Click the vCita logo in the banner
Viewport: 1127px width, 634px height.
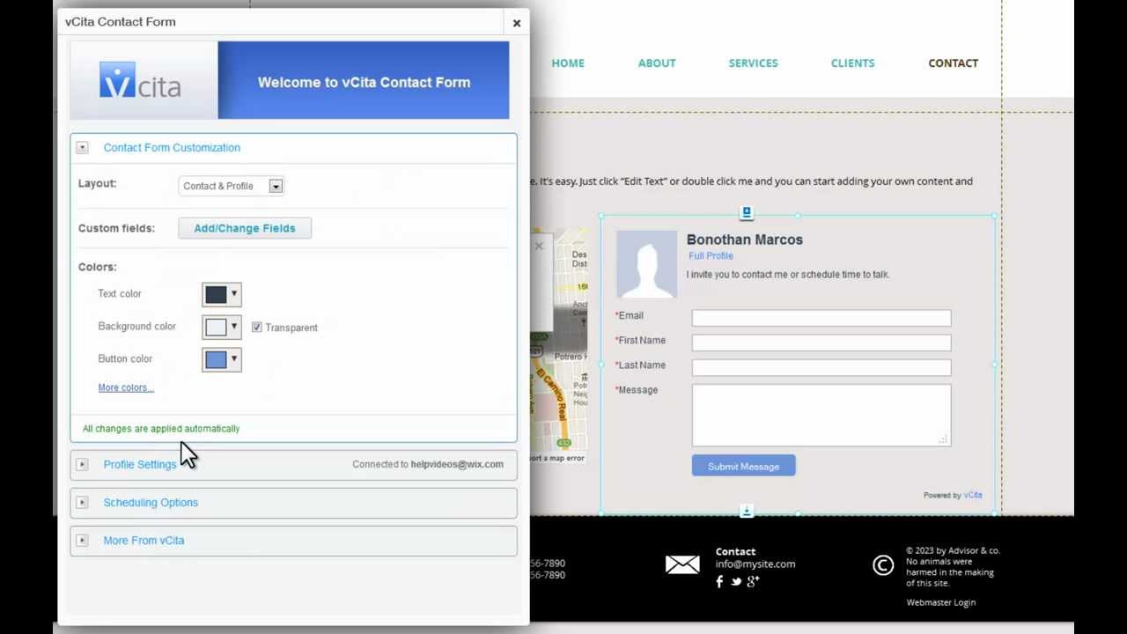(x=140, y=80)
